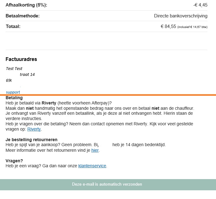Click the inclusief € 14,67 btw note
Viewport: 216px width, 199px height.
pyautogui.click(x=192, y=27)
